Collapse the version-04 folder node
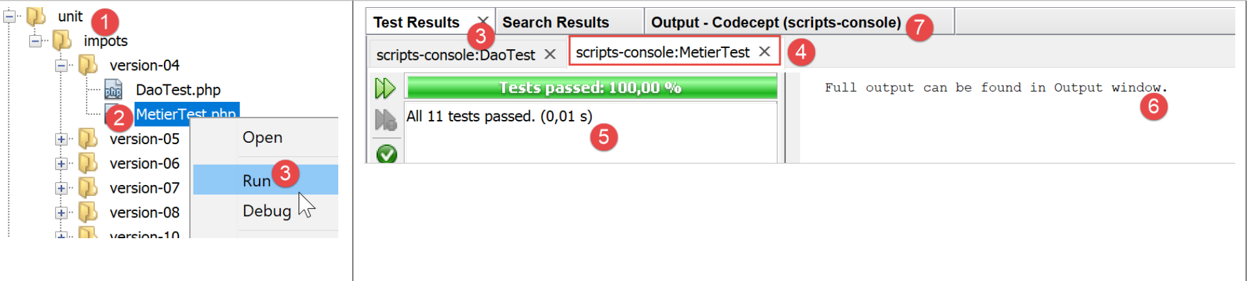1247x281 pixels. click(61, 66)
